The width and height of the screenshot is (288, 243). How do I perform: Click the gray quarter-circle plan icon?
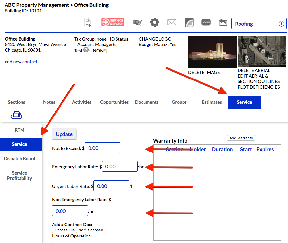tap(189, 22)
